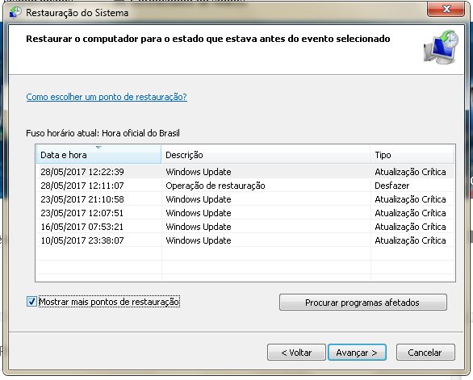Click the System Restore title bar icon
This screenshot has width=473, height=380.
pyautogui.click(x=15, y=13)
